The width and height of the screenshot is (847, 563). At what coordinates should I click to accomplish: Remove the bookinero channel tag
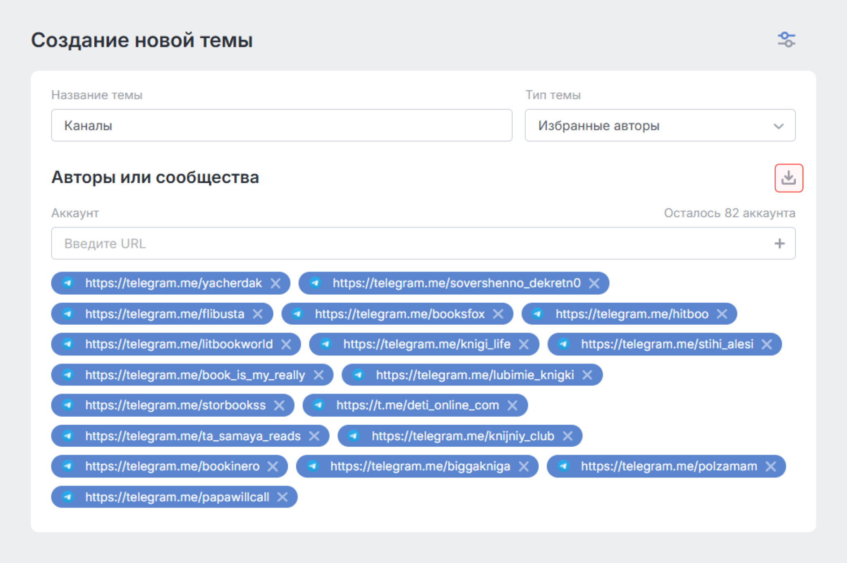click(x=273, y=467)
